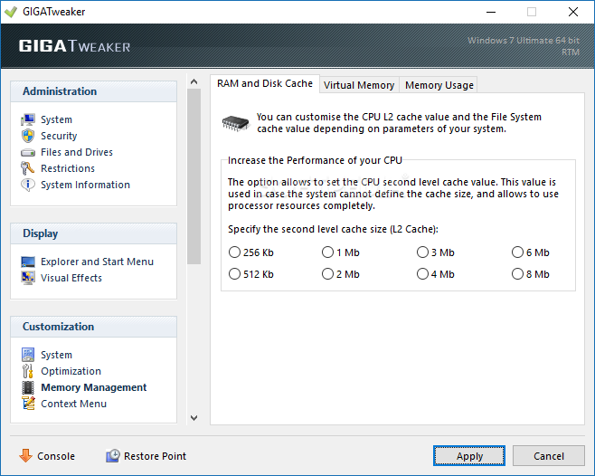The height and width of the screenshot is (476, 595).
Task: Click the Security shield icon
Action: (x=28, y=136)
